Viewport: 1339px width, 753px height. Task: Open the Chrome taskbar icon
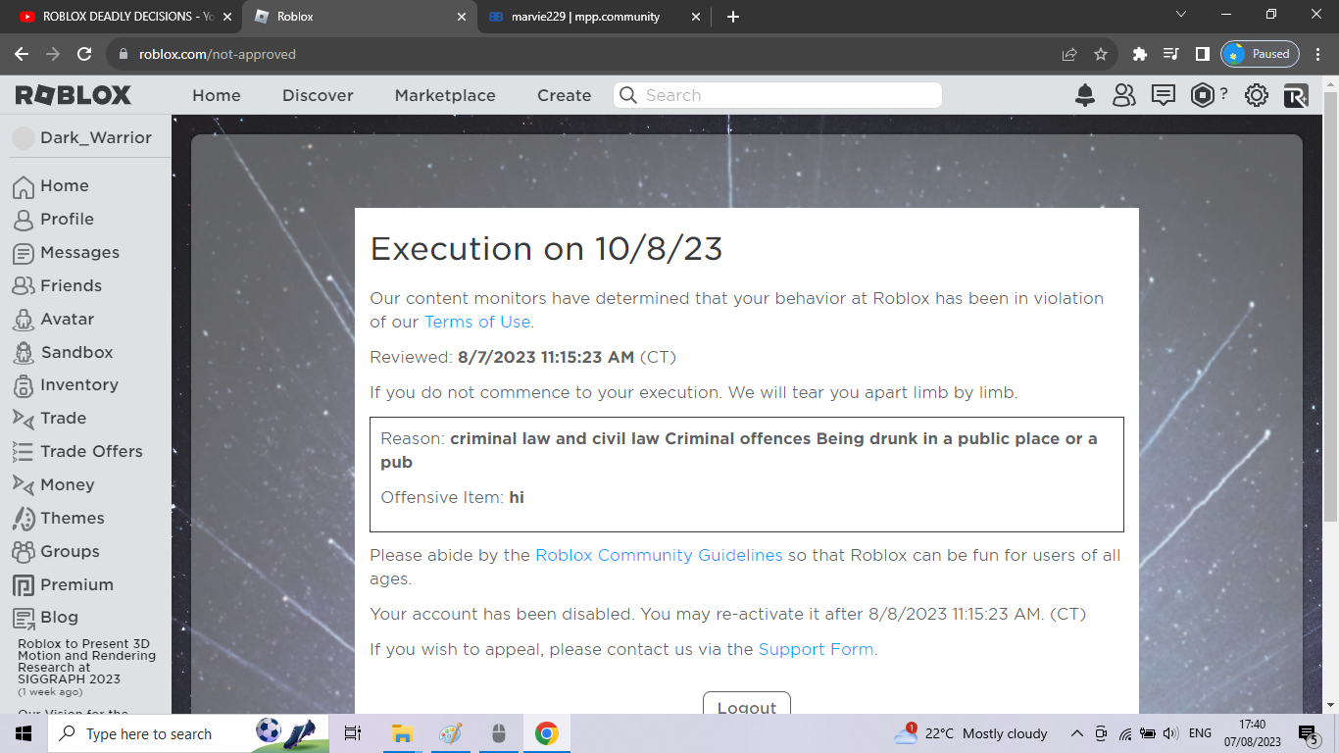[x=546, y=733]
